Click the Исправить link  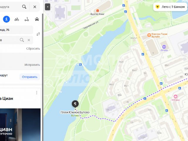click(x=32, y=65)
